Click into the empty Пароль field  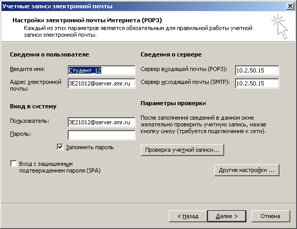pos(102,135)
